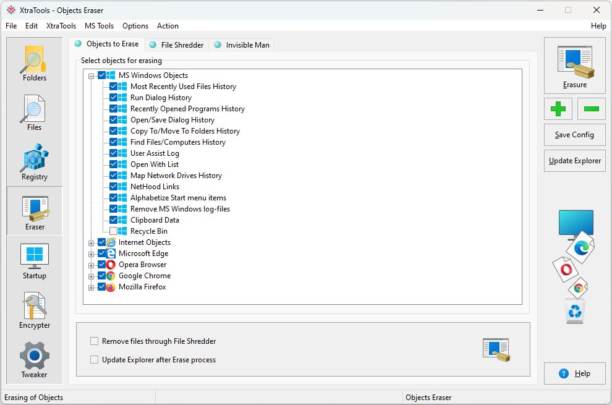This screenshot has width=612, height=405.
Task: Select the Registry tool icon
Action: 35,162
